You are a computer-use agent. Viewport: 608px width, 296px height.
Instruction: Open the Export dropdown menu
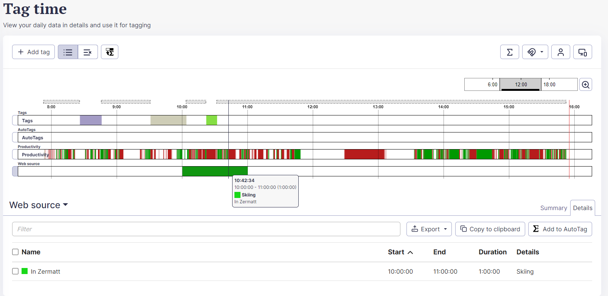tap(429, 229)
